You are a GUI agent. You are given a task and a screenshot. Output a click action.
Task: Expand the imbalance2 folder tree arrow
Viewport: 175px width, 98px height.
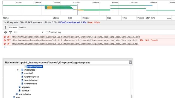18,70
